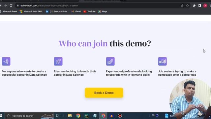Open the Microsoft Event bookmark

(9, 12)
